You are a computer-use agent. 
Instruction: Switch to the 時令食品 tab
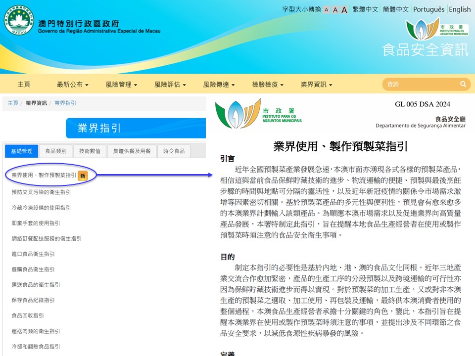pos(174,151)
